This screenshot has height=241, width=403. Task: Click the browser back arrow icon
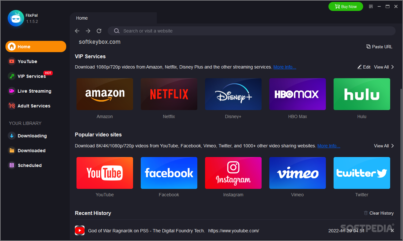coord(77,31)
